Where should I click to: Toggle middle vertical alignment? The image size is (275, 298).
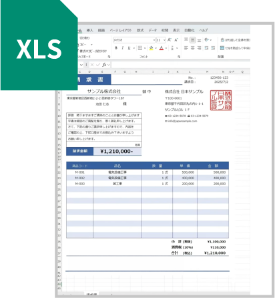(193, 40)
